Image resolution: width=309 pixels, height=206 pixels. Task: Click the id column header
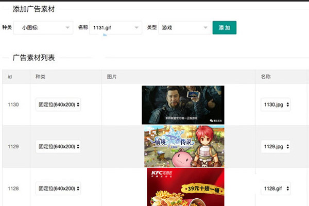(10, 77)
